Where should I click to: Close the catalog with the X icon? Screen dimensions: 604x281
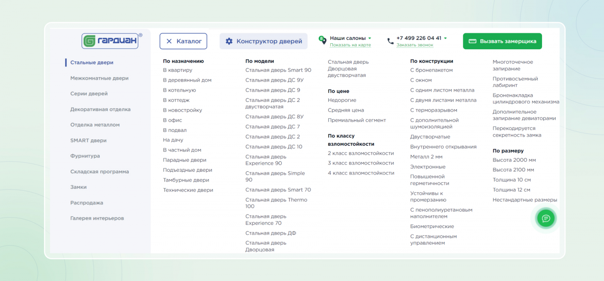[169, 41]
